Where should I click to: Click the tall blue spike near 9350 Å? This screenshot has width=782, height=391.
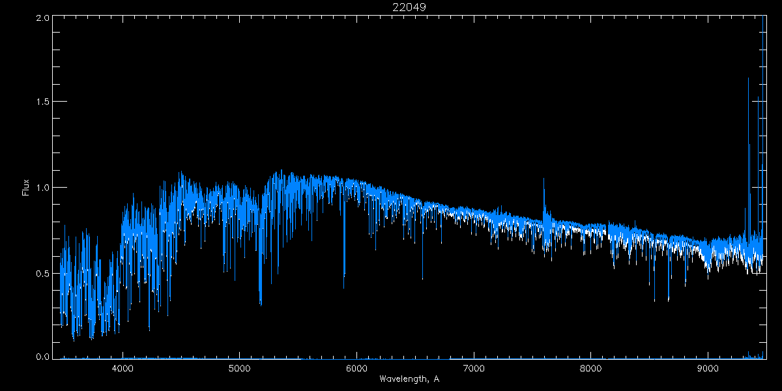(x=748, y=80)
